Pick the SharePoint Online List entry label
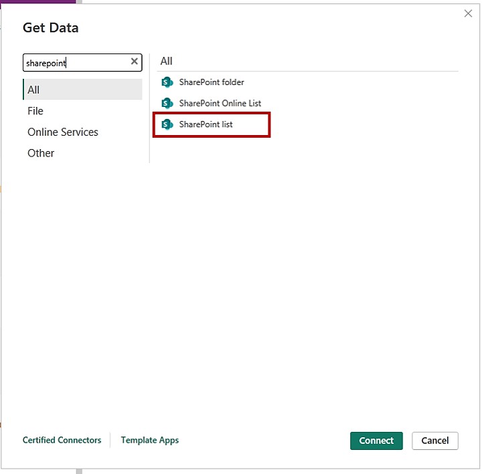 tap(220, 104)
